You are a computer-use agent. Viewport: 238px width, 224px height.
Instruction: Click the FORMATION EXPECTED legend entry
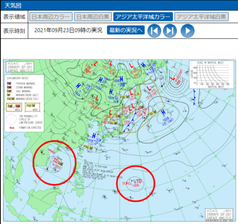click(x=25, y=127)
